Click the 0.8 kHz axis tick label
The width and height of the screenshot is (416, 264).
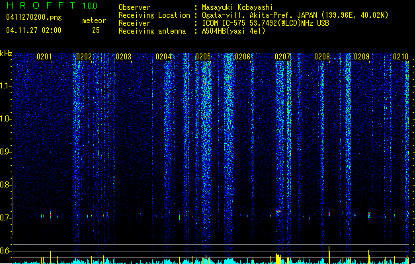(x=5, y=185)
